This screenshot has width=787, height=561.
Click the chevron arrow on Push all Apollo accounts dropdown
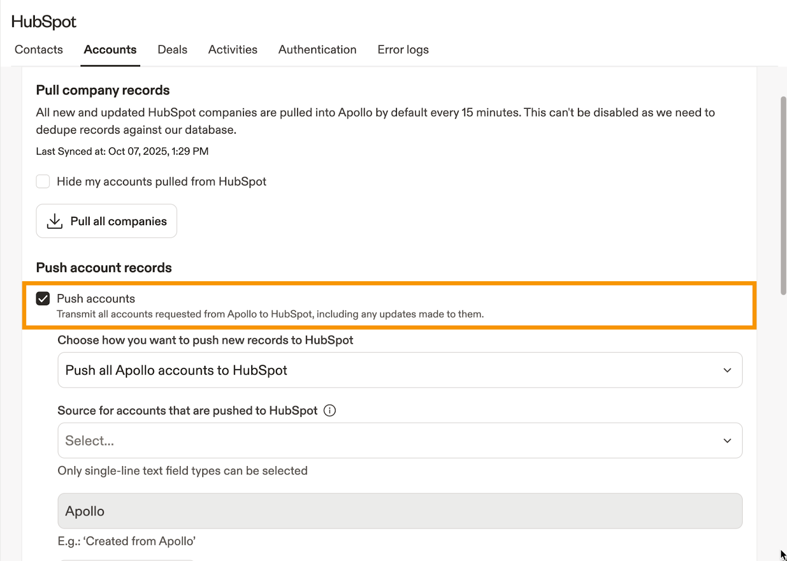pos(727,370)
